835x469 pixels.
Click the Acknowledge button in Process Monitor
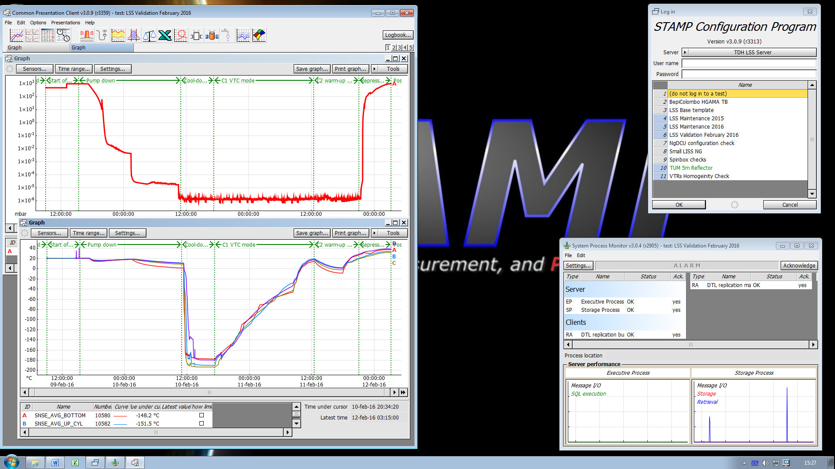point(799,266)
